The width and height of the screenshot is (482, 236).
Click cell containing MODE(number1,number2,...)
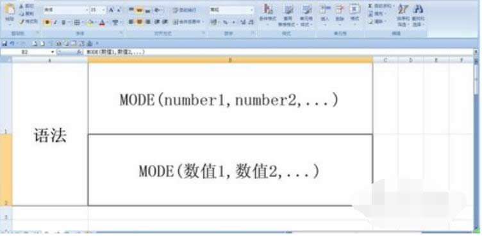click(x=230, y=99)
